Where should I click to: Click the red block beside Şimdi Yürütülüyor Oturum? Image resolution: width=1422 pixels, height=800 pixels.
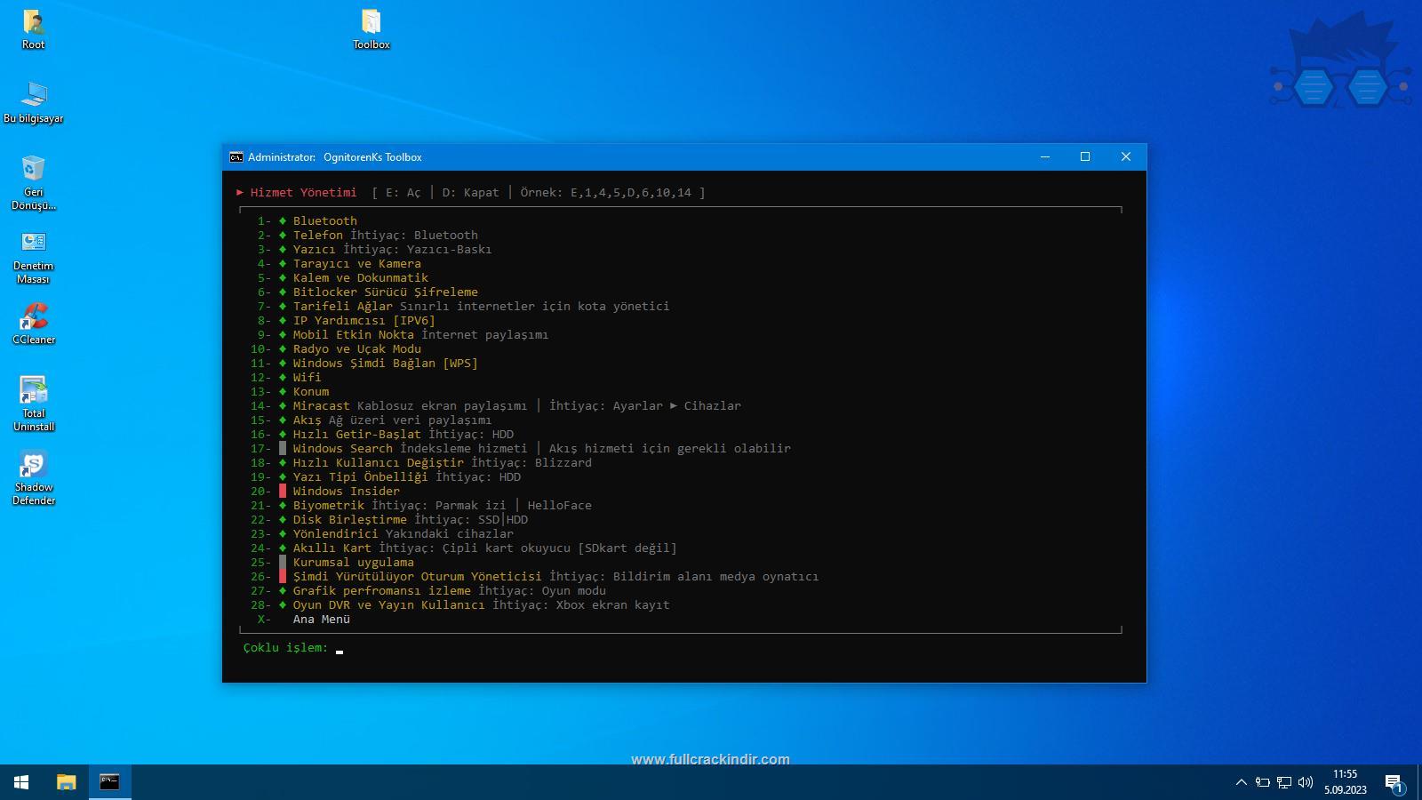pyautogui.click(x=283, y=576)
